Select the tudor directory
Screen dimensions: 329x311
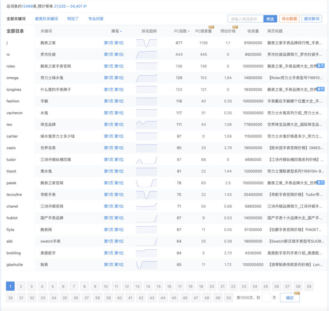point(11,160)
